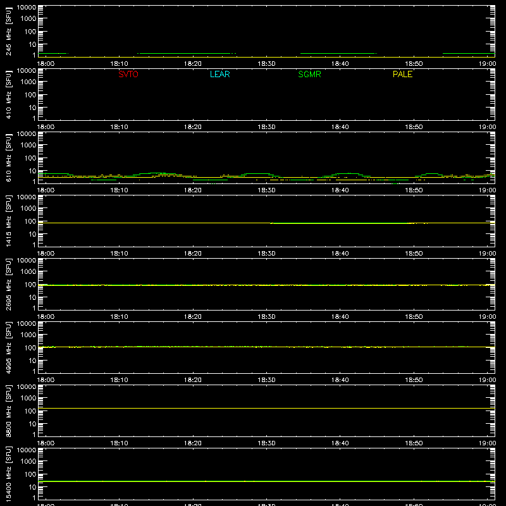Click the red SVTO legend label
Screen dimensions: 506x506
tap(128, 74)
